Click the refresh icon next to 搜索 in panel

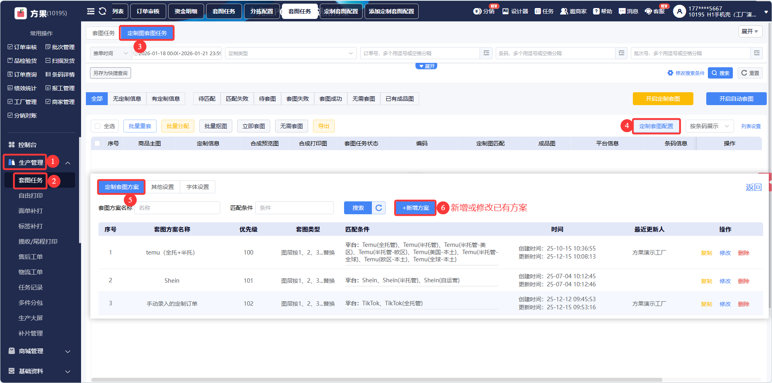point(378,208)
